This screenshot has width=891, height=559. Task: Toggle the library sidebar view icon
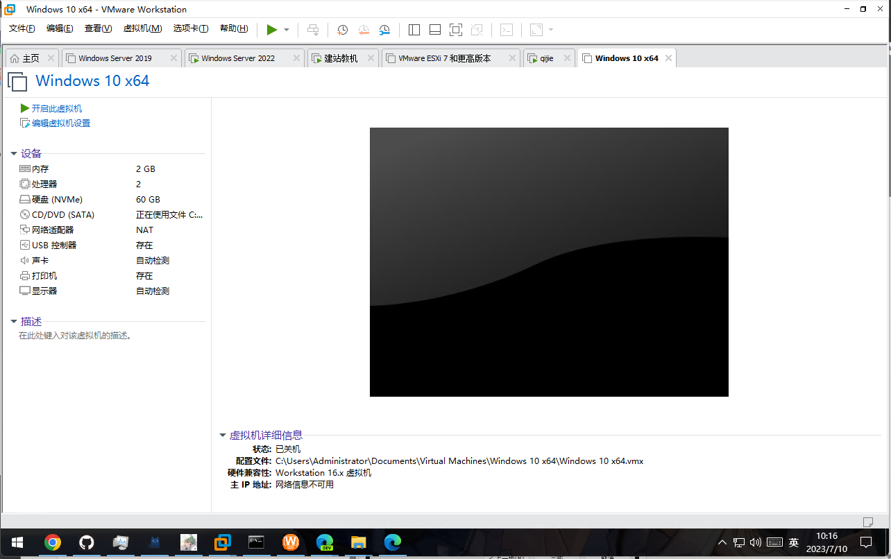(414, 30)
